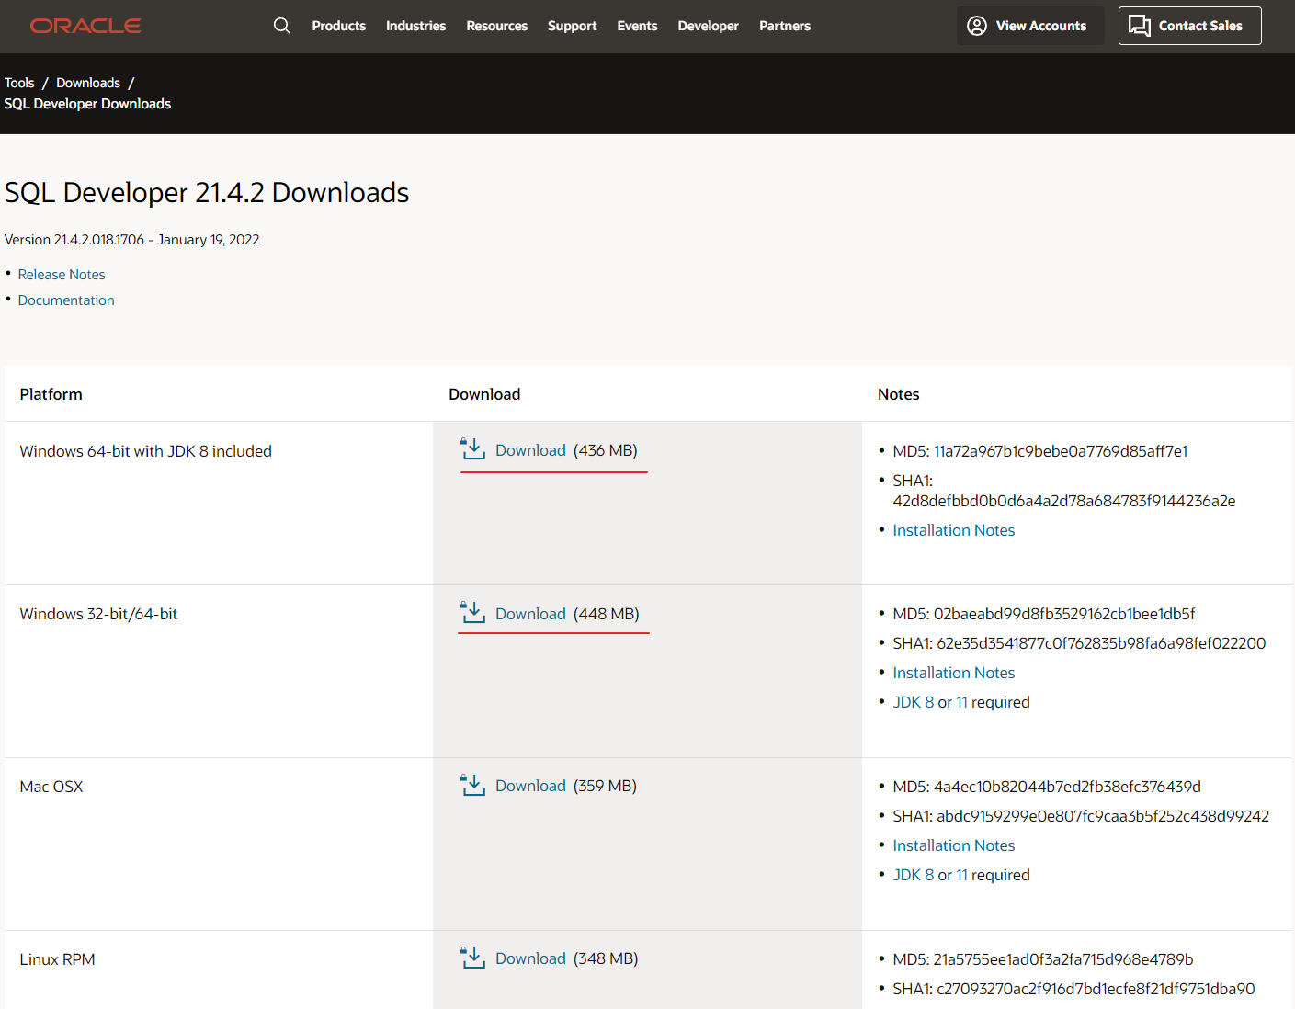Viewport: 1295px width, 1009px height.
Task: Click the Platform column header
Action: (x=51, y=394)
